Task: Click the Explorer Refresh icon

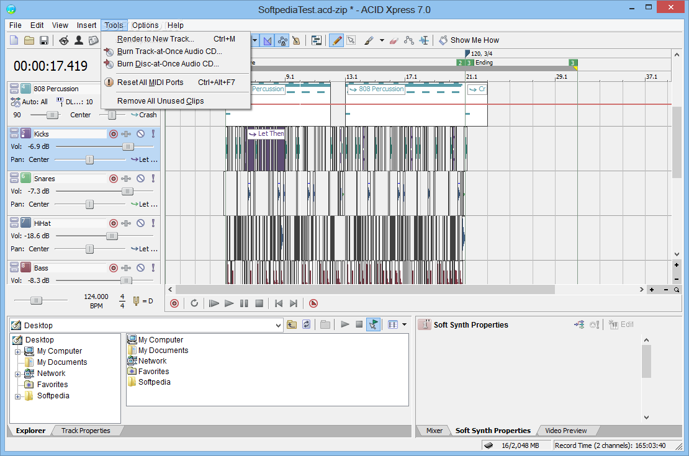Action: 306,324
